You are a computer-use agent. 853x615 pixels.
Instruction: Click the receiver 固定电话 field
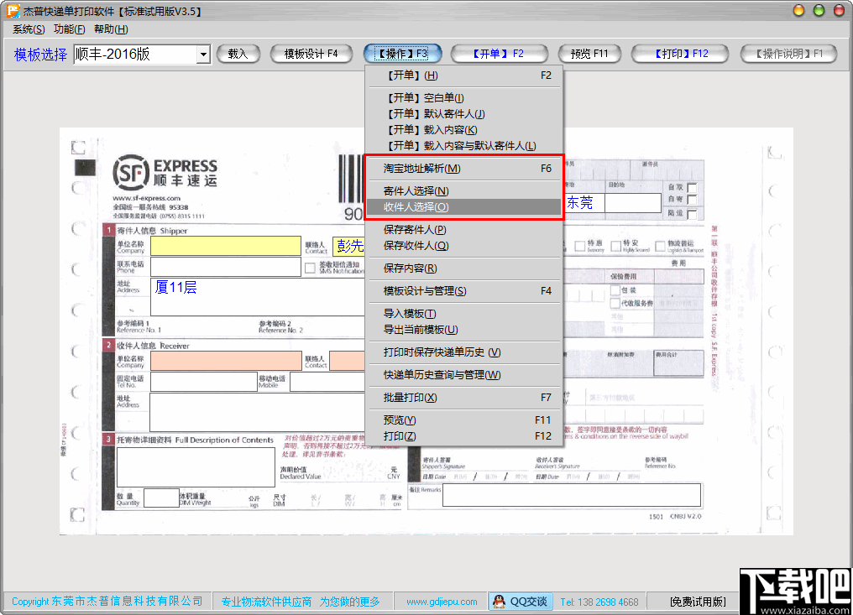click(204, 382)
